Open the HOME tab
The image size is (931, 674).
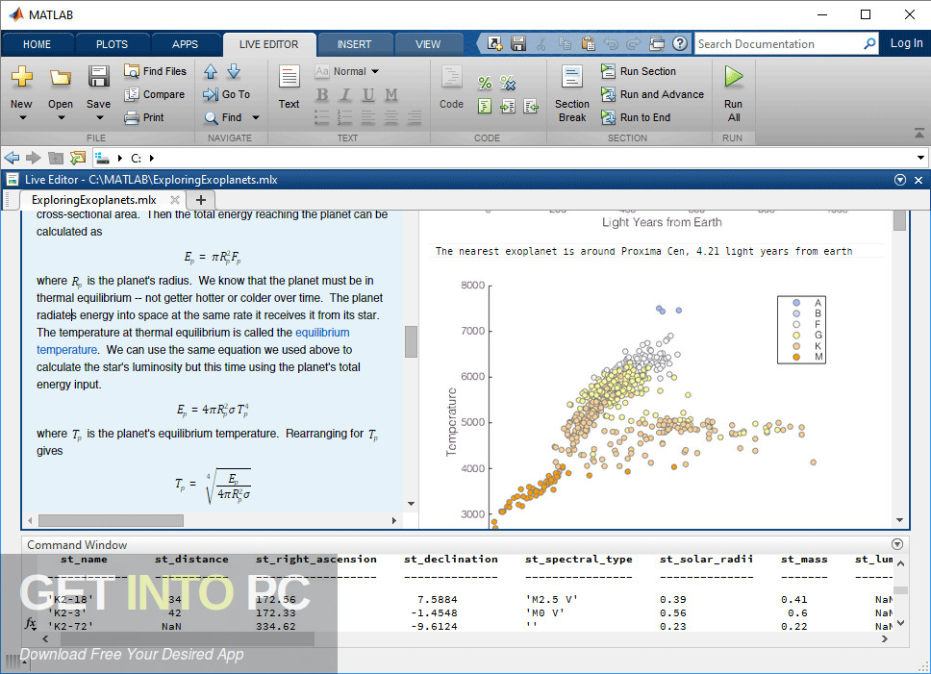(37, 44)
